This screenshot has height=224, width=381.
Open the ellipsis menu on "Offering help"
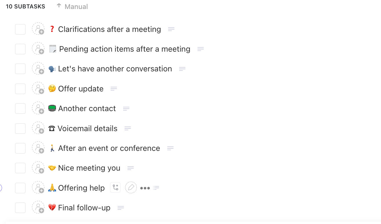coord(145,188)
